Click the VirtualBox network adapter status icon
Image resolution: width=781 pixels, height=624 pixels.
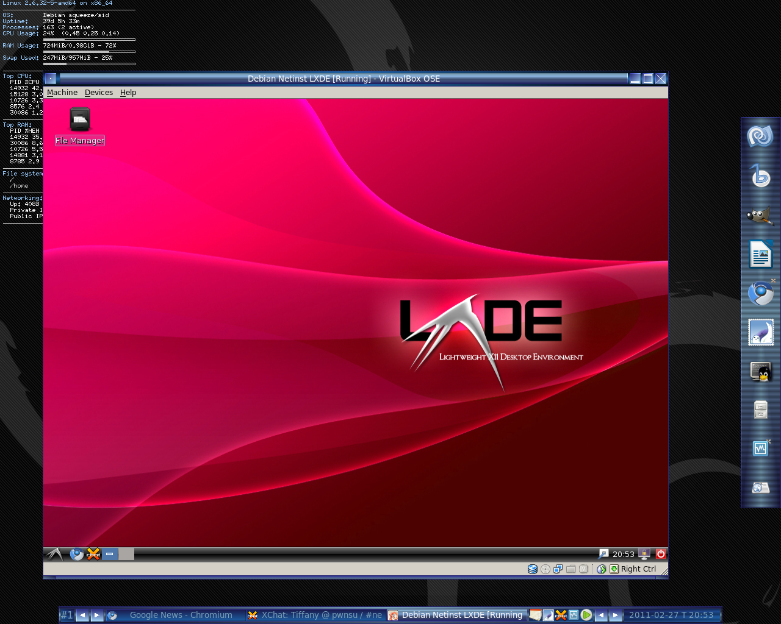tap(558, 569)
